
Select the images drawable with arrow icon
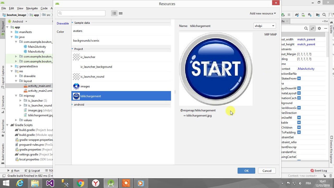[121, 86]
